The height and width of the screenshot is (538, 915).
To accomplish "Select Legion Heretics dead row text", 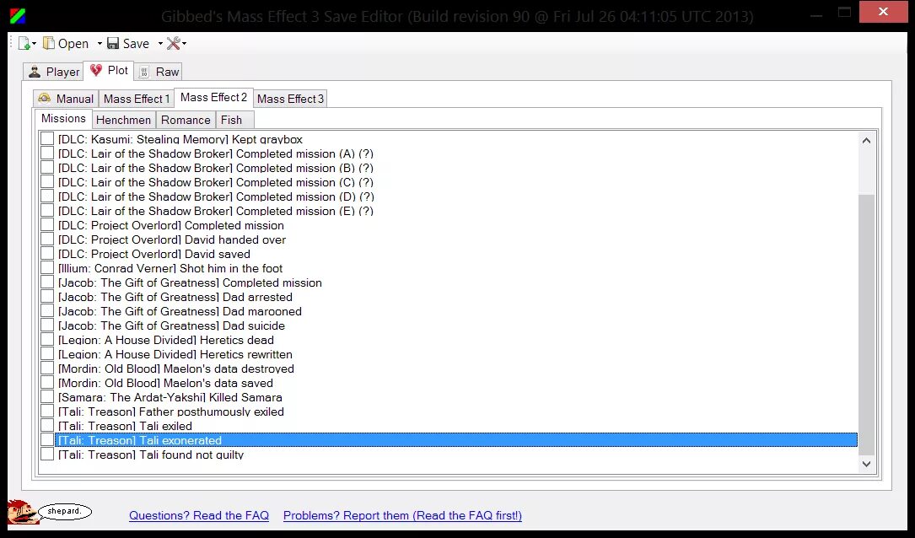I will click(x=166, y=340).
